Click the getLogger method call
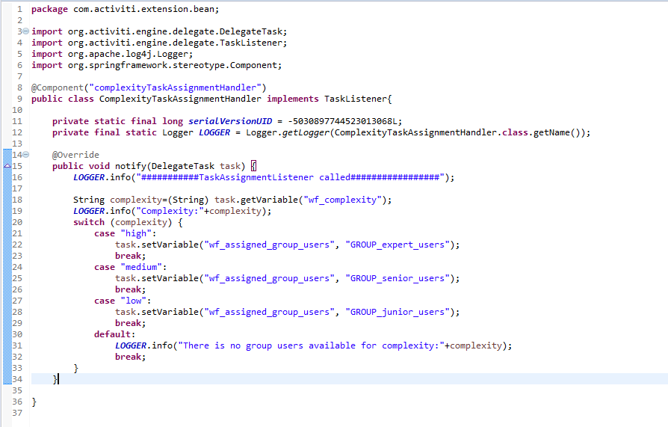The width and height of the screenshot is (668, 427). point(306,132)
